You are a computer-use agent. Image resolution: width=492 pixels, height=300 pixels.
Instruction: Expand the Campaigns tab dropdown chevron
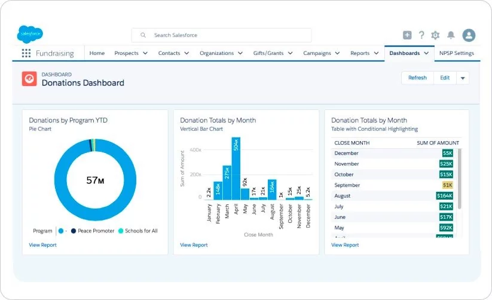[337, 53]
